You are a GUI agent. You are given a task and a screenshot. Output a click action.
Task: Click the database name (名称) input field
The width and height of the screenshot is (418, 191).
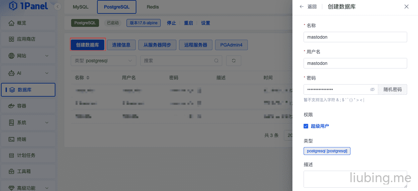[x=355, y=37]
